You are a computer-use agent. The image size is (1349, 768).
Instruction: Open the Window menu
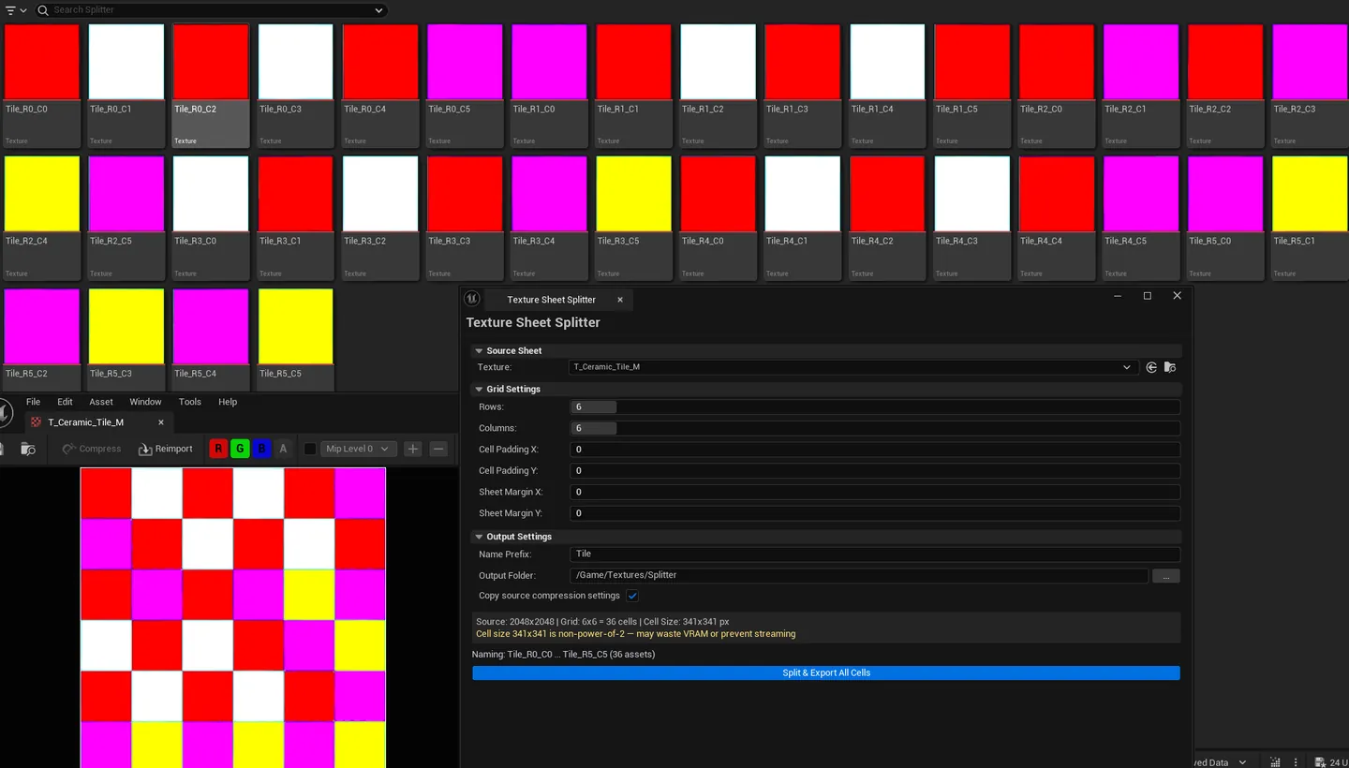[x=145, y=402]
